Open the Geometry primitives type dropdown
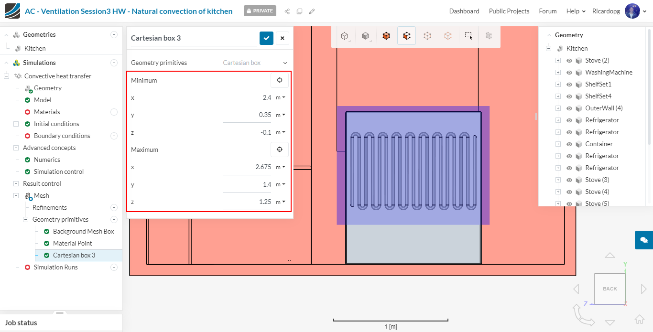 click(x=255, y=63)
